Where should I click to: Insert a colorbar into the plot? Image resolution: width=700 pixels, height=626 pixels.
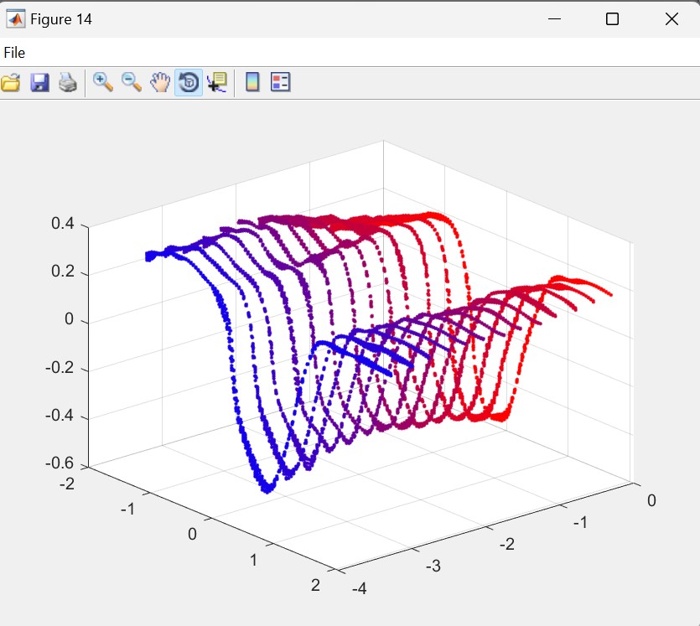[x=251, y=82]
